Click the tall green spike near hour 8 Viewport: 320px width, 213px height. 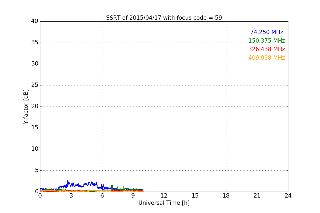pyautogui.click(x=124, y=185)
